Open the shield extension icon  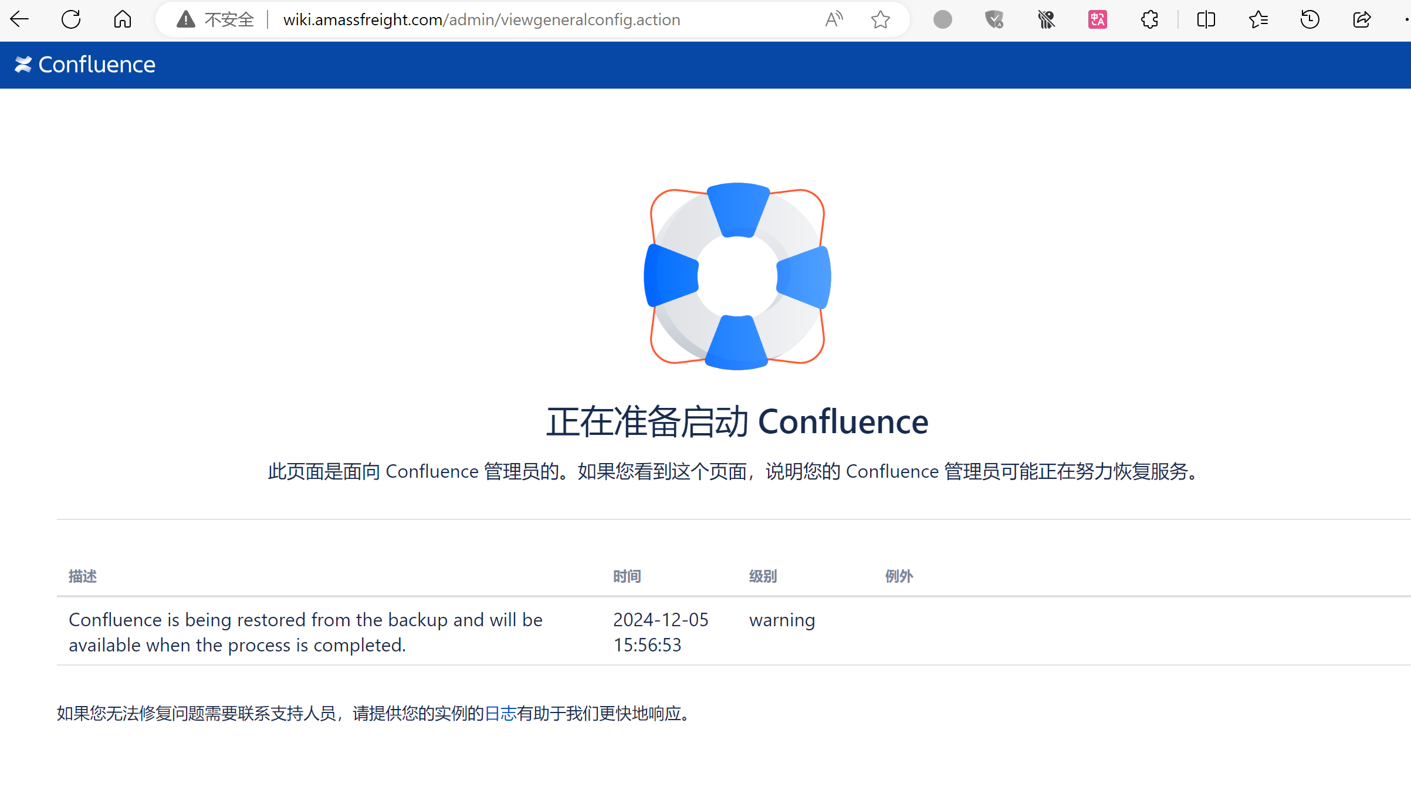(994, 19)
